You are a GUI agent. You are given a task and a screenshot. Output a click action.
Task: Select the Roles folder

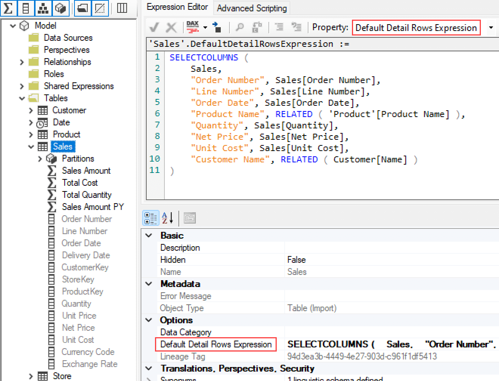click(x=54, y=74)
